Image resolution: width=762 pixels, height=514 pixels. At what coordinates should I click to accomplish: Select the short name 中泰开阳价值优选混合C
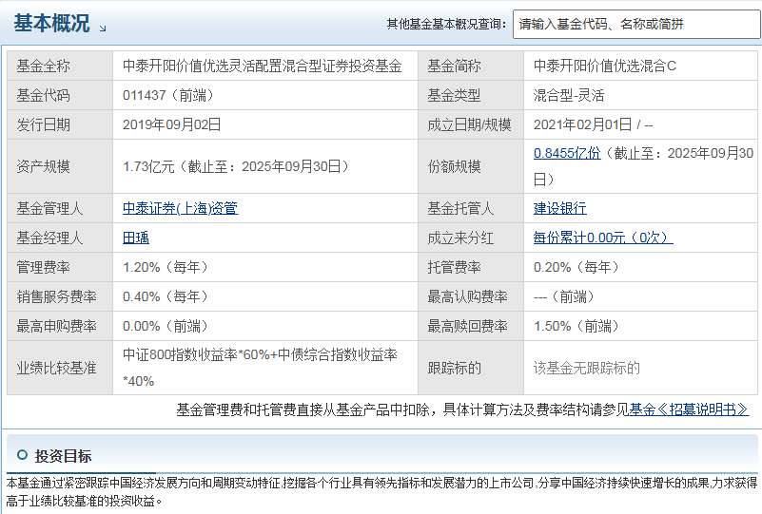605,66
